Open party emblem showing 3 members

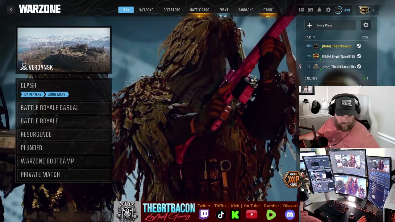(x=367, y=10)
